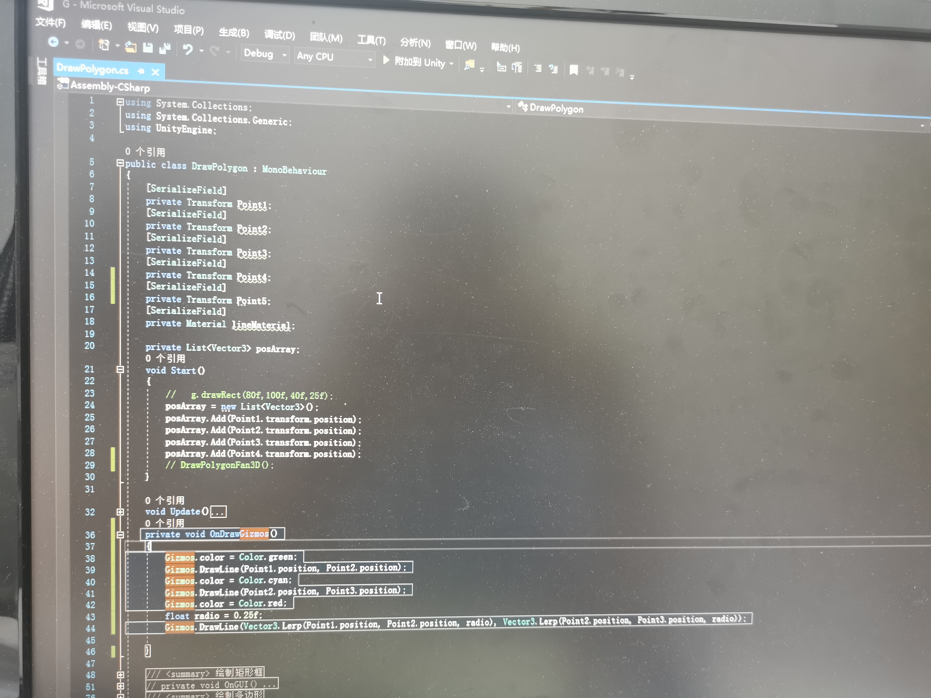Toggle a bookmark with the bookmark icon
Image resolution: width=931 pixels, height=698 pixels.
click(x=573, y=69)
